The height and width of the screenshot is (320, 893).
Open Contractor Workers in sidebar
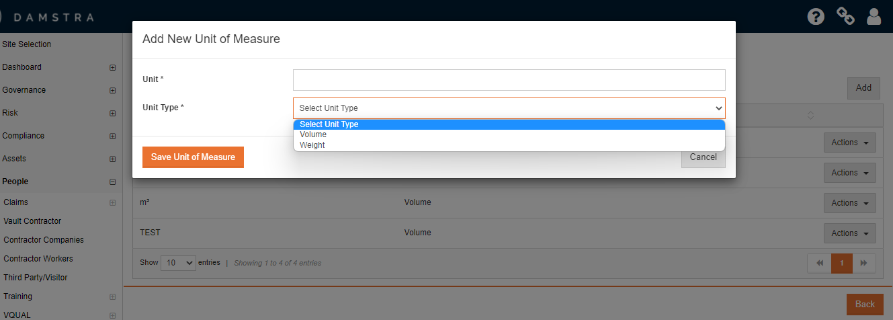click(x=38, y=259)
